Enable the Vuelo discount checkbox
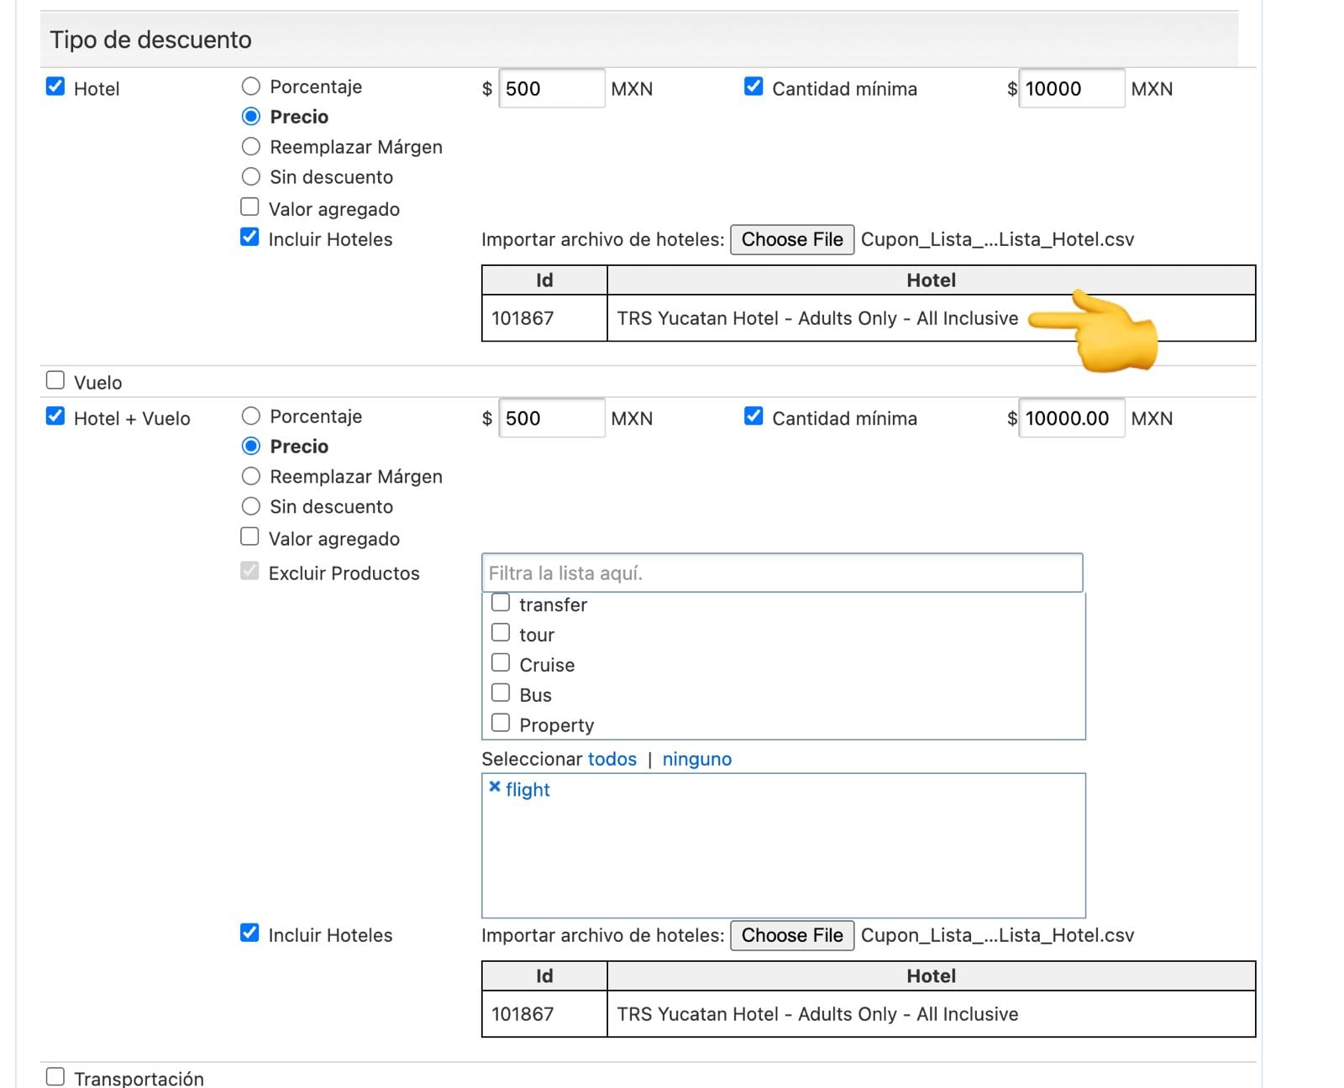 55,380
